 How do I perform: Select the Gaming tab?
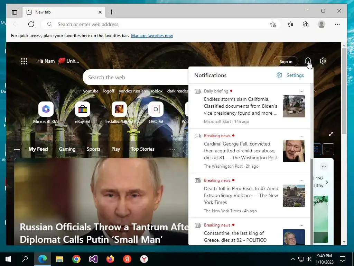[67, 149]
